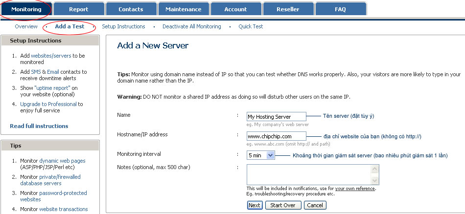465x214 pixels.
Task: Open the Contacts tab
Action: coord(131,9)
